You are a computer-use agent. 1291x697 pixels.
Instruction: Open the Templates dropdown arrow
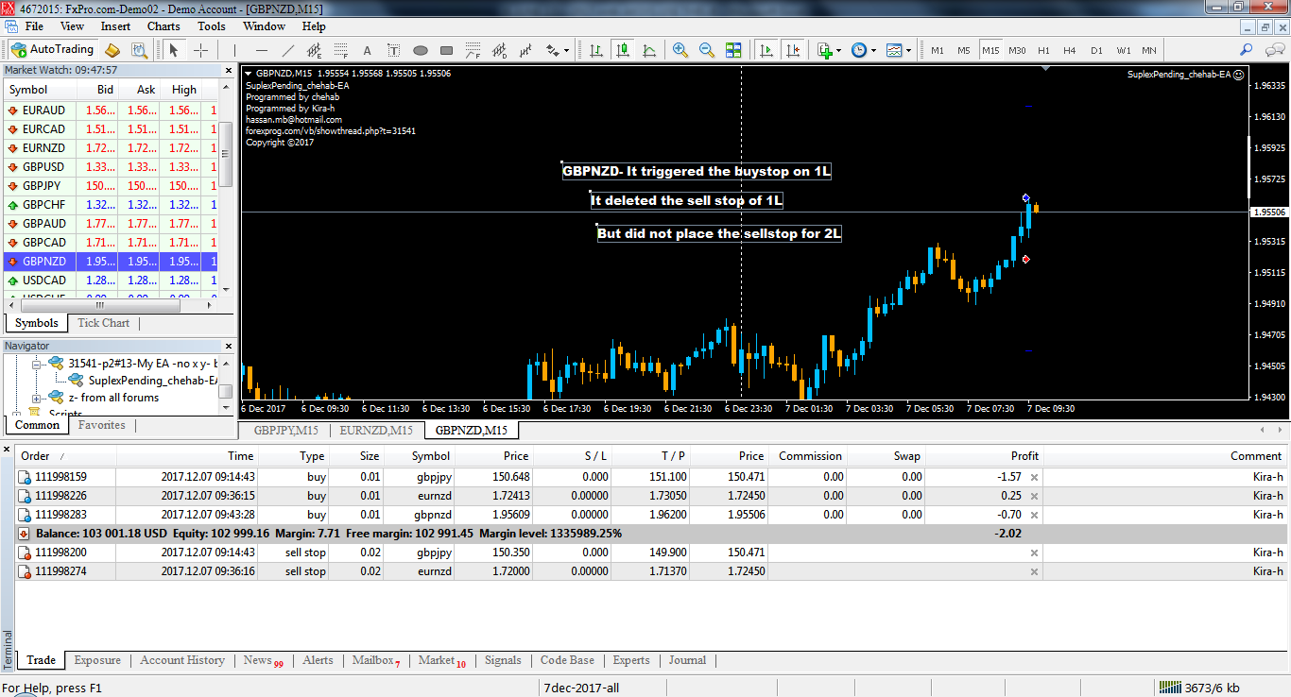[x=909, y=50]
